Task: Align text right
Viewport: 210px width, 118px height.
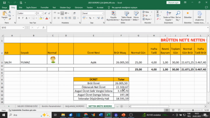Action: coord(62,18)
